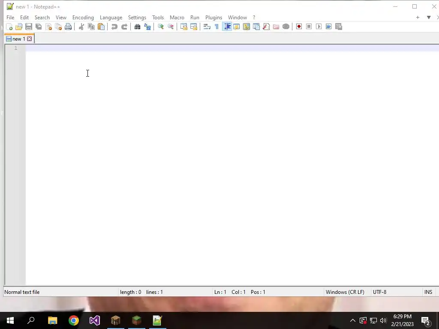Cut selection using the scissors icon
This screenshot has width=439, height=329.
pos(81,27)
